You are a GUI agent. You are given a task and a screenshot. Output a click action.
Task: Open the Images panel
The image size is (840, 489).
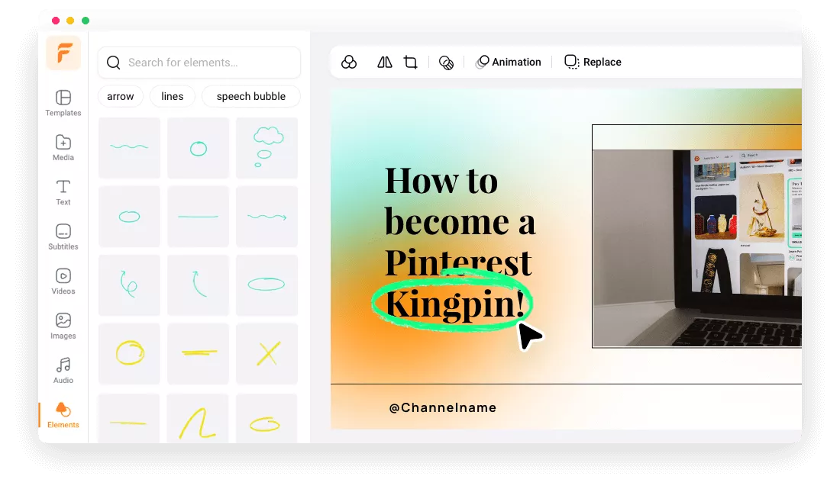coord(63,326)
